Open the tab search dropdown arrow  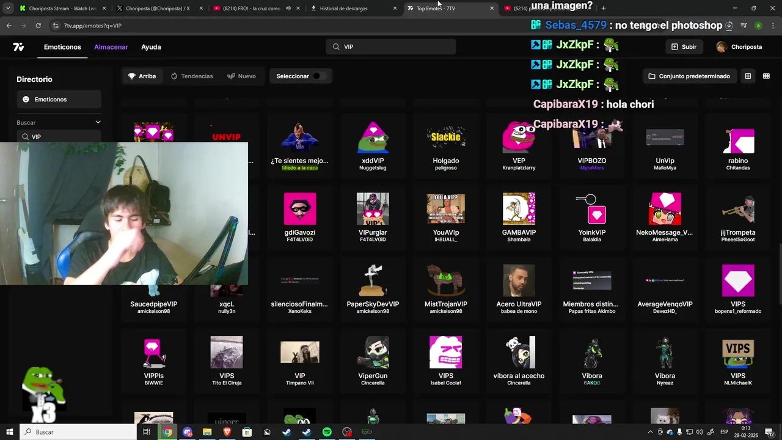pos(7,9)
